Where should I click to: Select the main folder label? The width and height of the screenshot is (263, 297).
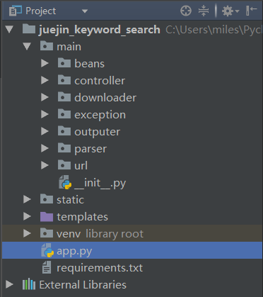point(69,47)
